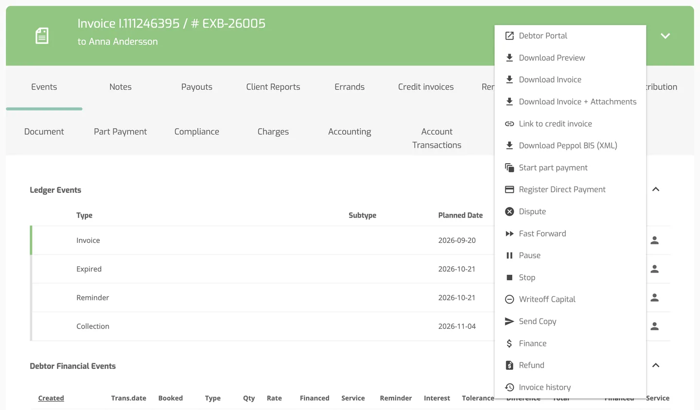Click the person icon on the Collection row

[655, 326]
